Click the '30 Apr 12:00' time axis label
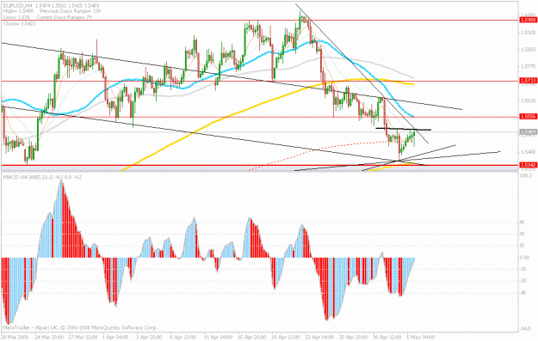Viewport: 538px width, 341px height. pos(387,338)
